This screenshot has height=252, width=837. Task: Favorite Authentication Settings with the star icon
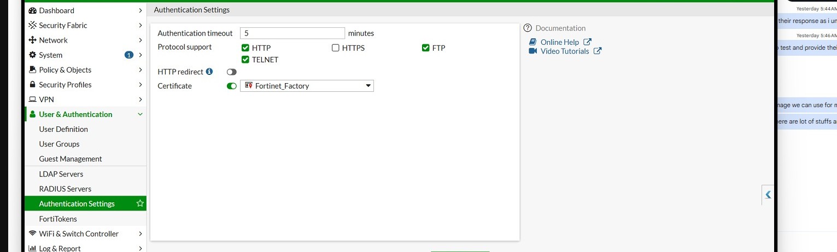[140, 203]
